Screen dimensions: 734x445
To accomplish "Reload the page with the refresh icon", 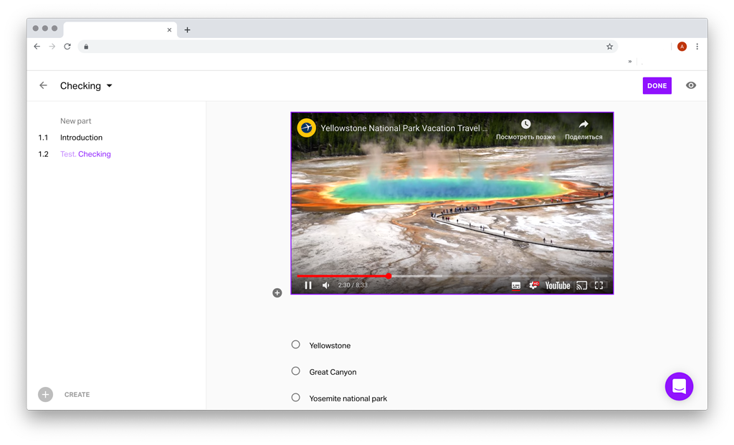I will pos(67,47).
